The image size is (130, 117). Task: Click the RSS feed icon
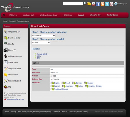pos(103,4)
